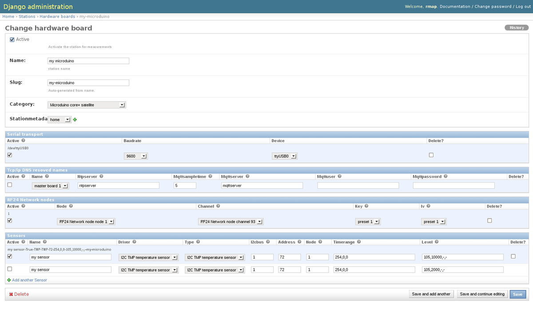Open the Baudrate 9600 dropdown
The width and height of the screenshot is (533, 314).
tap(135, 156)
